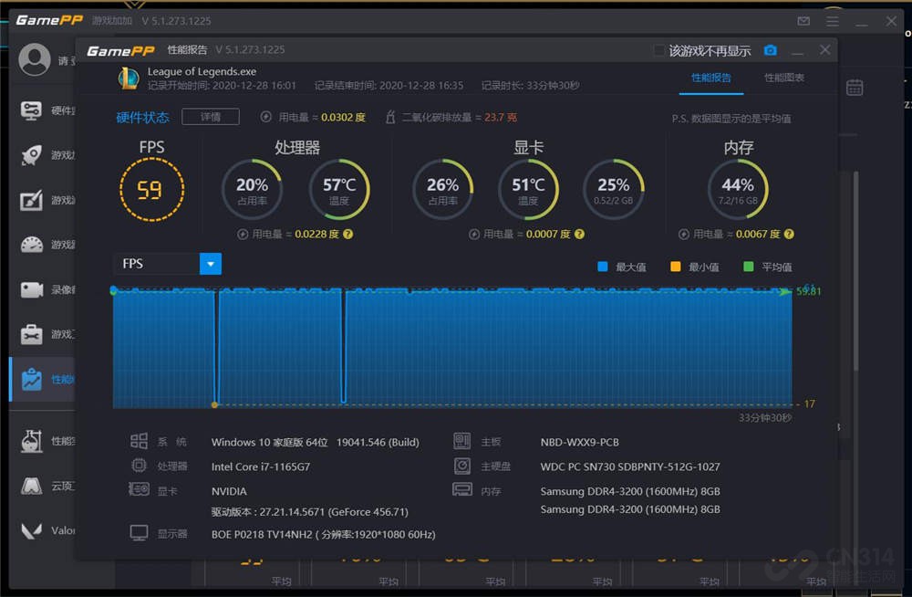This screenshot has width=912, height=597.
Task: Open the lab flask performance sidebar icon
Action: click(x=31, y=441)
